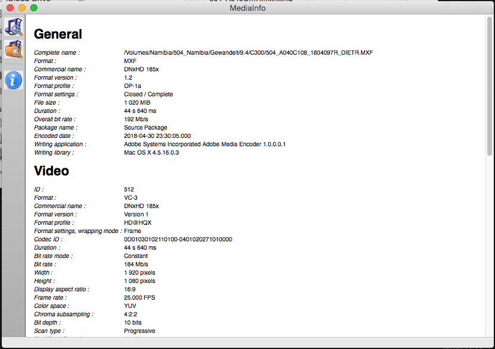The image size is (495, 349).
Task: Select the video ID value 512
Action: tap(129, 189)
